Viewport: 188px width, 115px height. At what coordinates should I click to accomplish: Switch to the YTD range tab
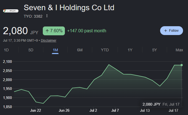click(x=105, y=50)
